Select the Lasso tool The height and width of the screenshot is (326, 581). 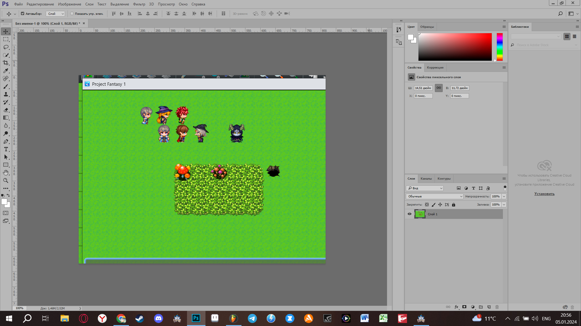coord(6,47)
